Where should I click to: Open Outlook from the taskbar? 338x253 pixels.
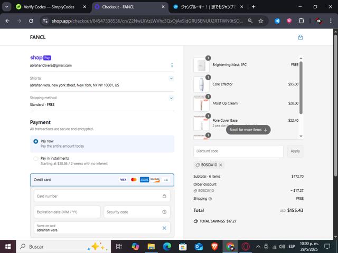click(199, 247)
